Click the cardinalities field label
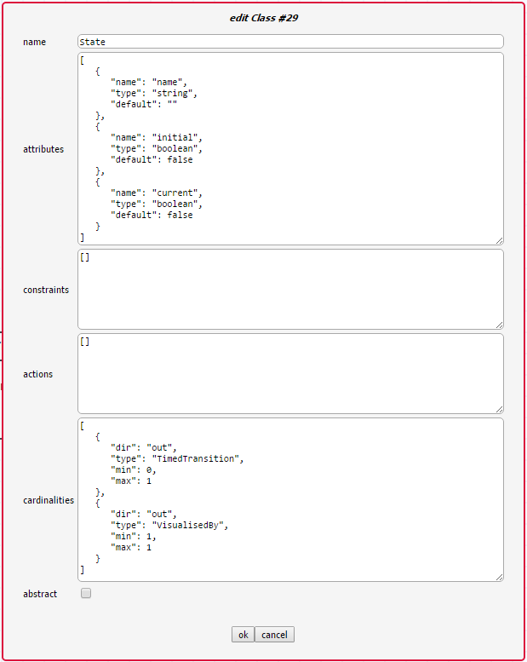This screenshot has width=527, height=662. [49, 500]
